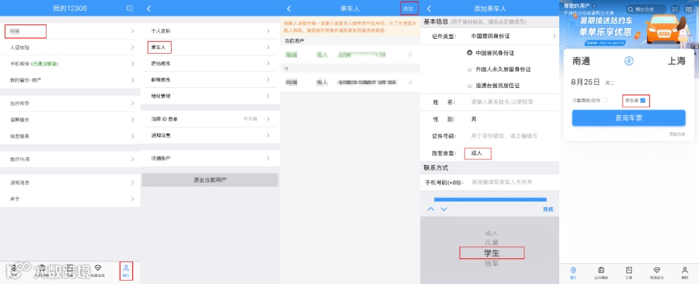Open the 旅客类型 picker showing 成人
The height and width of the screenshot is (284, 699).
[x=478, y=153]
